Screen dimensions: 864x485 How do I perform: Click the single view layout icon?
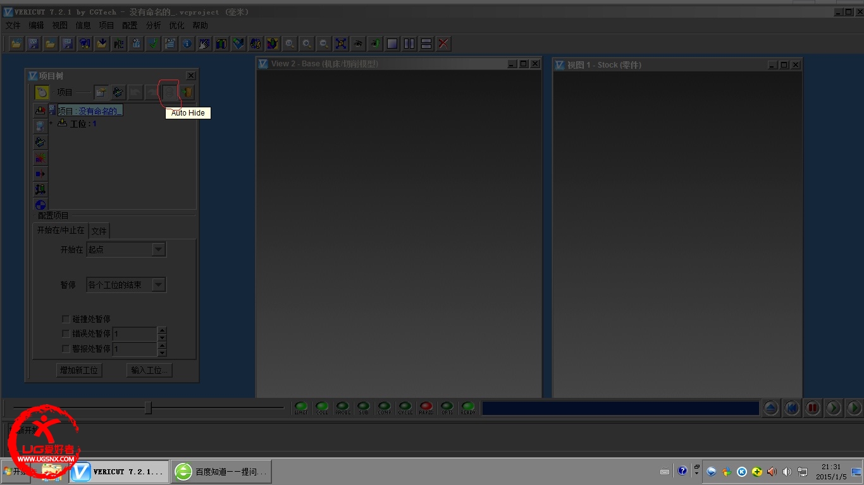(392, 44)
